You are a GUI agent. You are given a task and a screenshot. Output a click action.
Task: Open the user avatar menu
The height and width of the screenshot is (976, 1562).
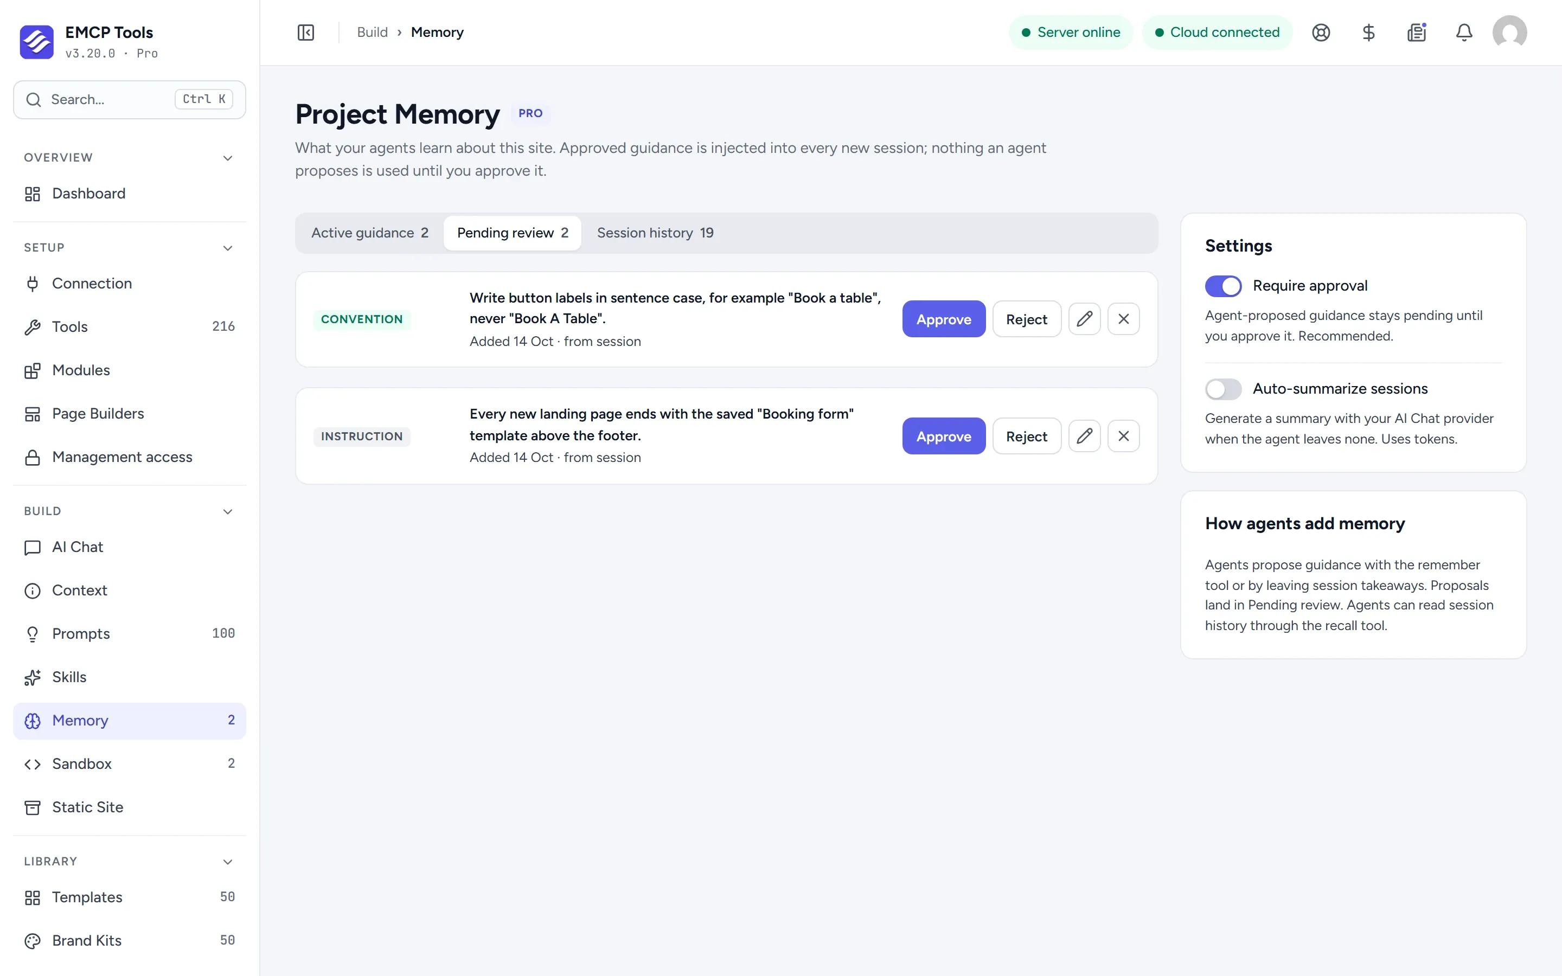click(x=1509, y=33)
